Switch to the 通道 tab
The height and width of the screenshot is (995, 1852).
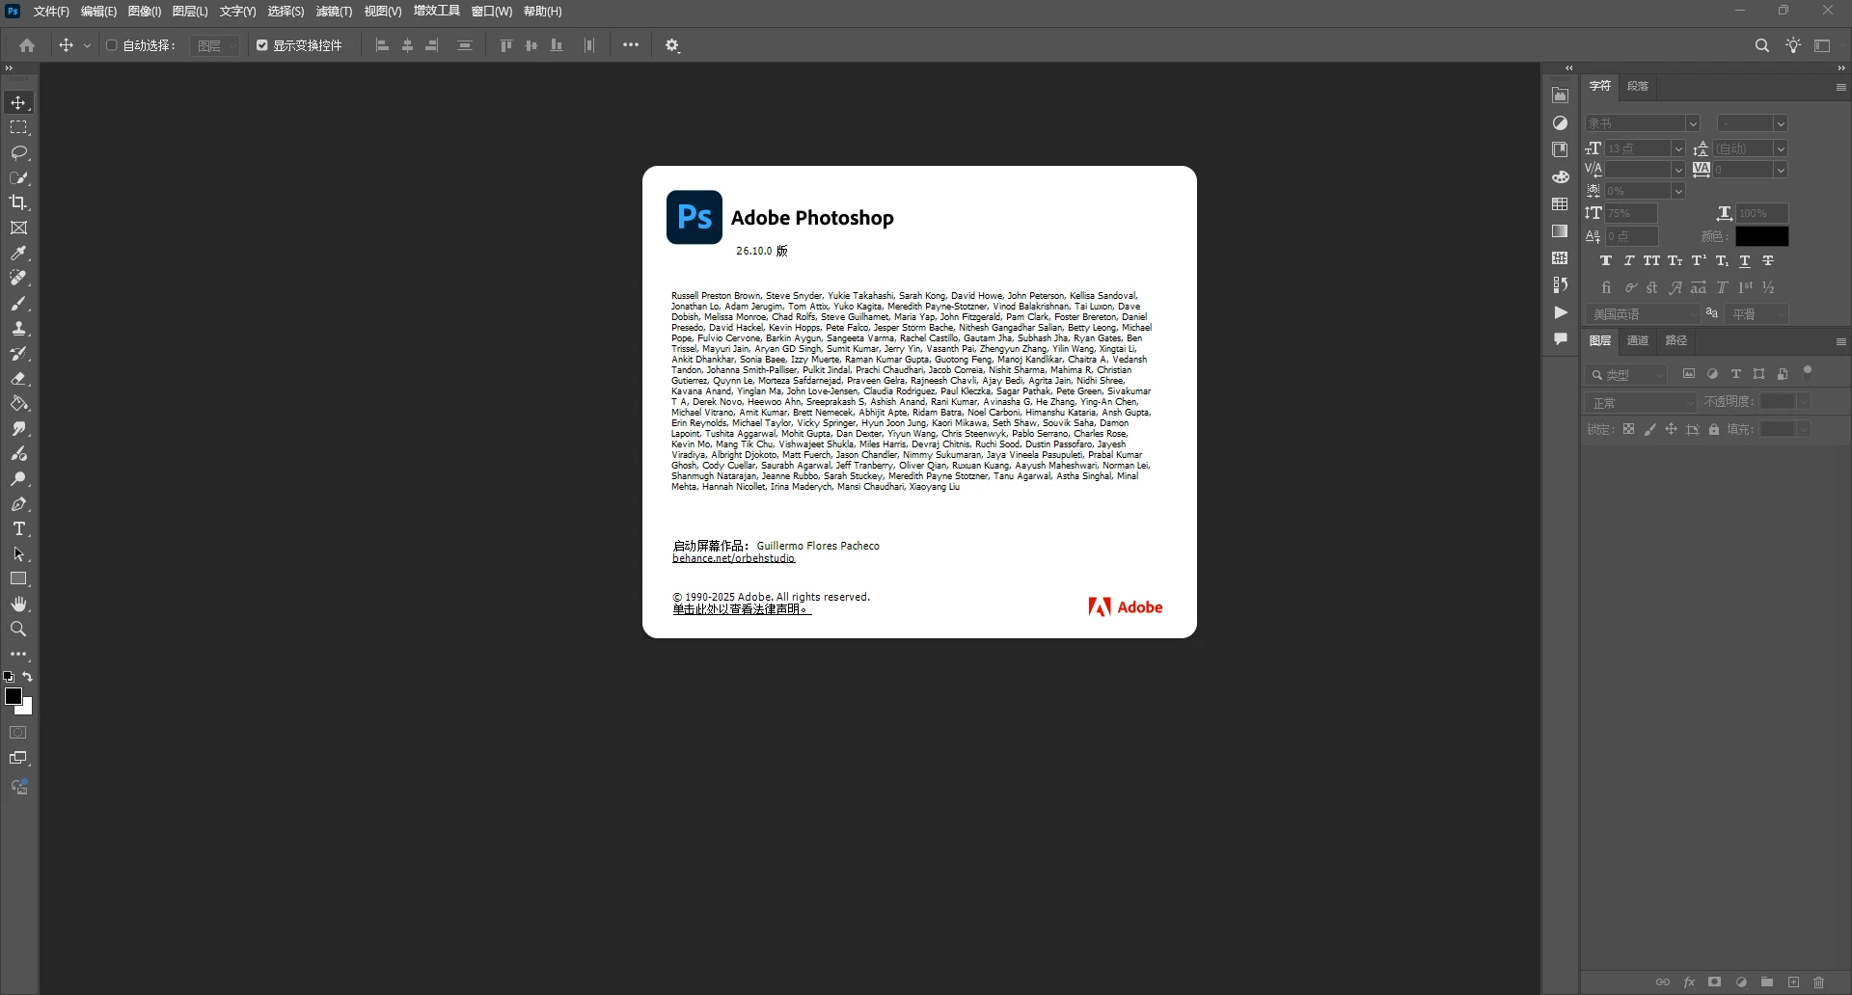[x=1638, y=340]
